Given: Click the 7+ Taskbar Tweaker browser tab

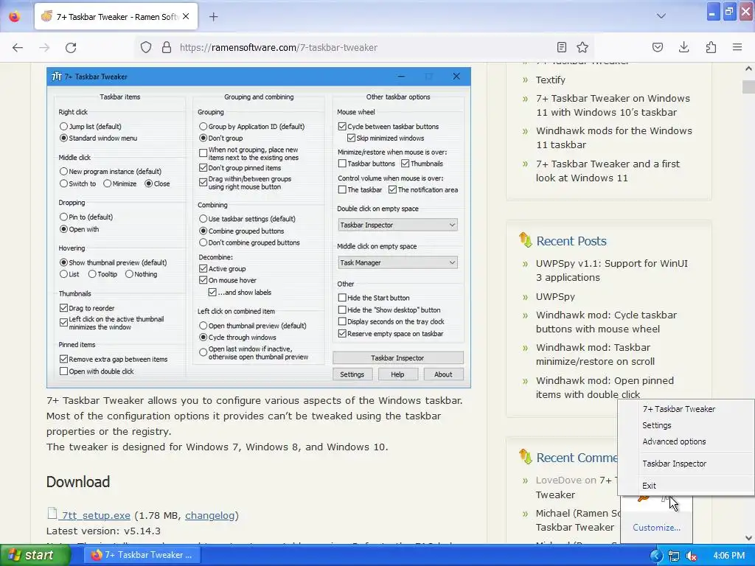Looking at the screenshot, I should pyautogui.click(x=116, y=16).
